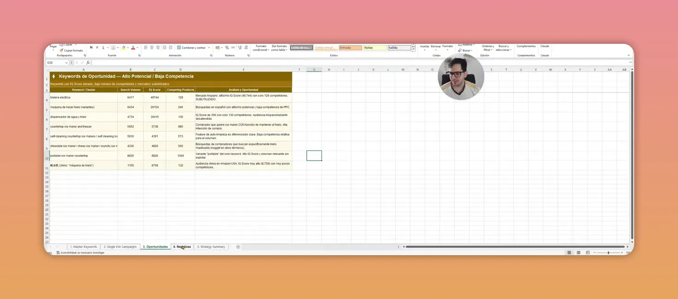Open Insertar cells dropdown
The image size is (678, 299).
(424, 48)
